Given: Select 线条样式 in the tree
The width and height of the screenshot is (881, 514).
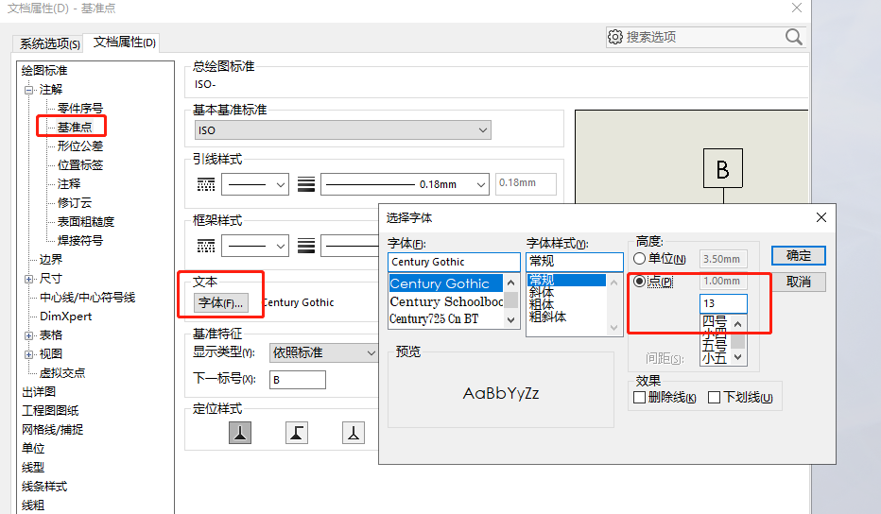Looking at the screenshot, I should pos(44,487).
